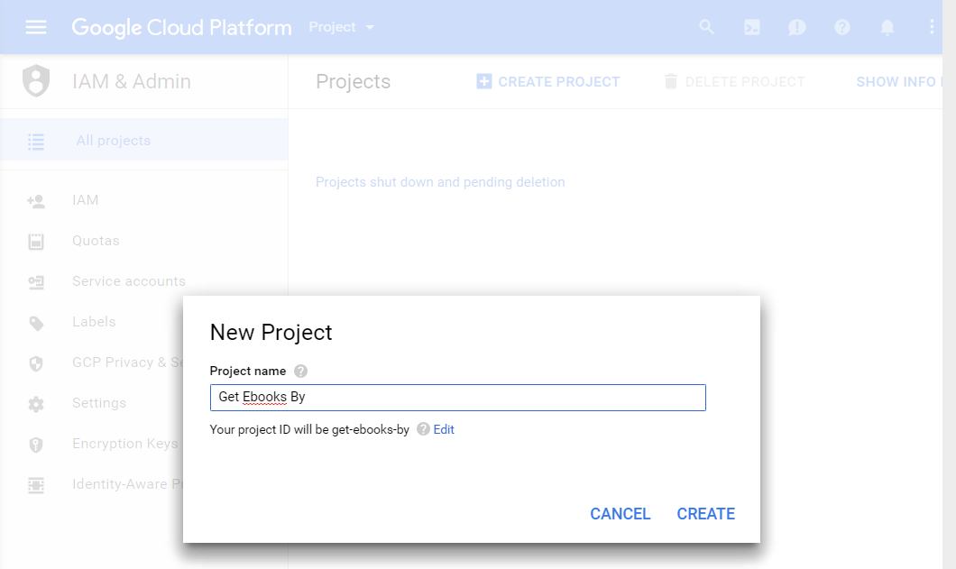Click the search magnifier icon
The width and height of the screenshot is (956, 569).
pos(706,27)
